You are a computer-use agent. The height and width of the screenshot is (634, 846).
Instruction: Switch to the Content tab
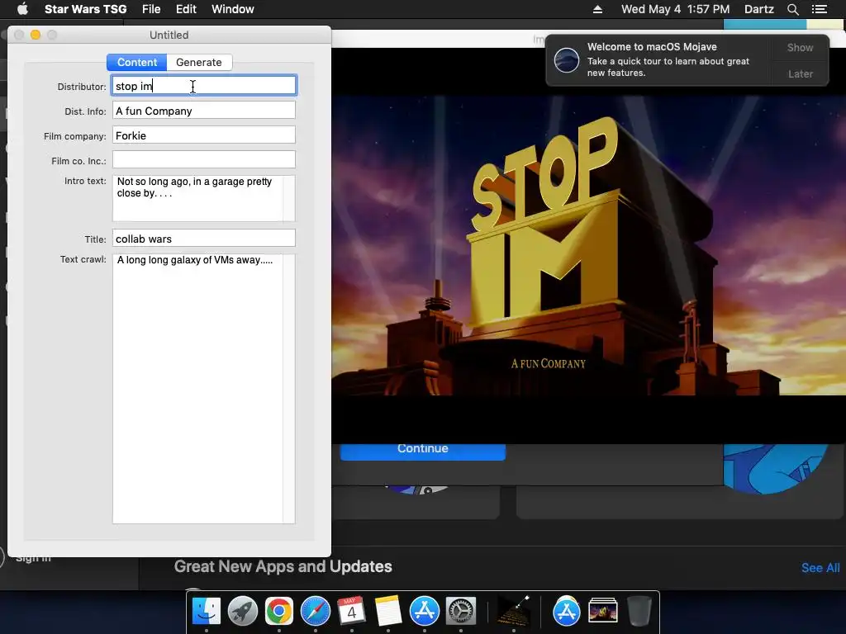(x=137, y=62)
